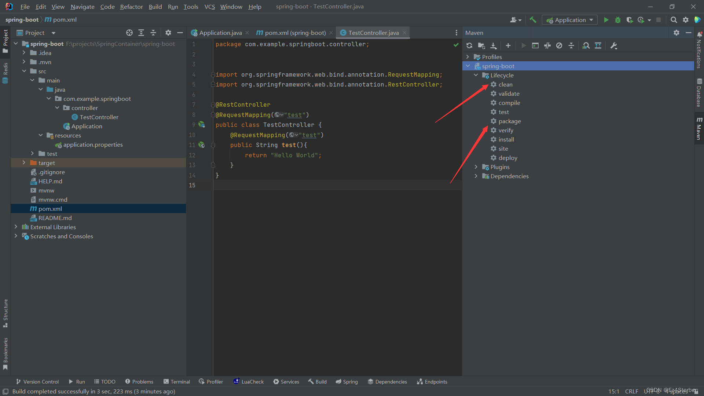
Task: Open the Terminal tool window
Action: pos(177,382)
